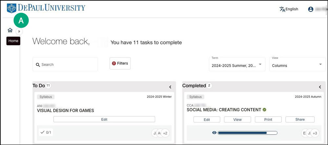Screen dimensions: 328x145
Task: Click the red filter count badge
Action: click(114, 63)
